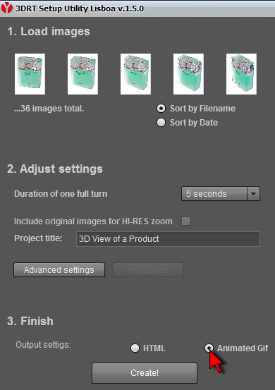Select the first product thumbnail image

tap(30, 74)
